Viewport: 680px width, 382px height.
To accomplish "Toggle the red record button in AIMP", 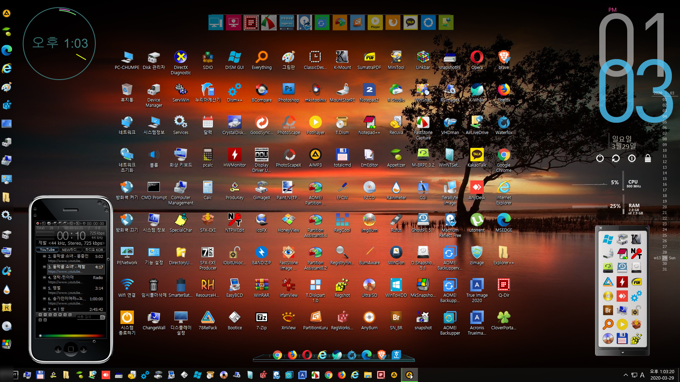I will tap(38, 224).
